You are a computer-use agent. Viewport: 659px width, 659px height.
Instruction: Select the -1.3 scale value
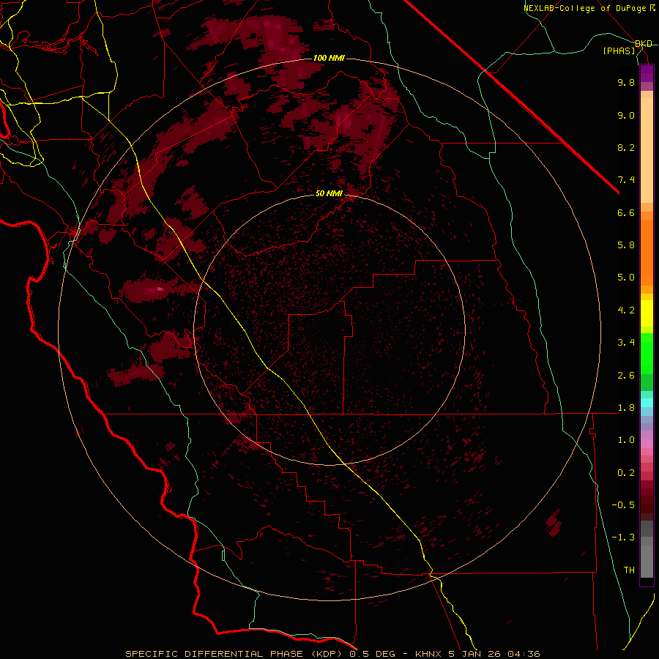tap(623, 537)
